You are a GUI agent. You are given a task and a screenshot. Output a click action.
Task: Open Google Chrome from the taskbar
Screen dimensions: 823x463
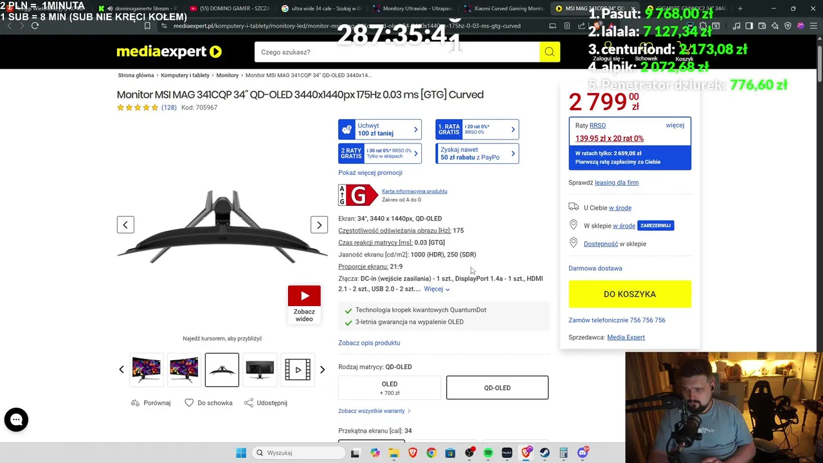point(431,453)
